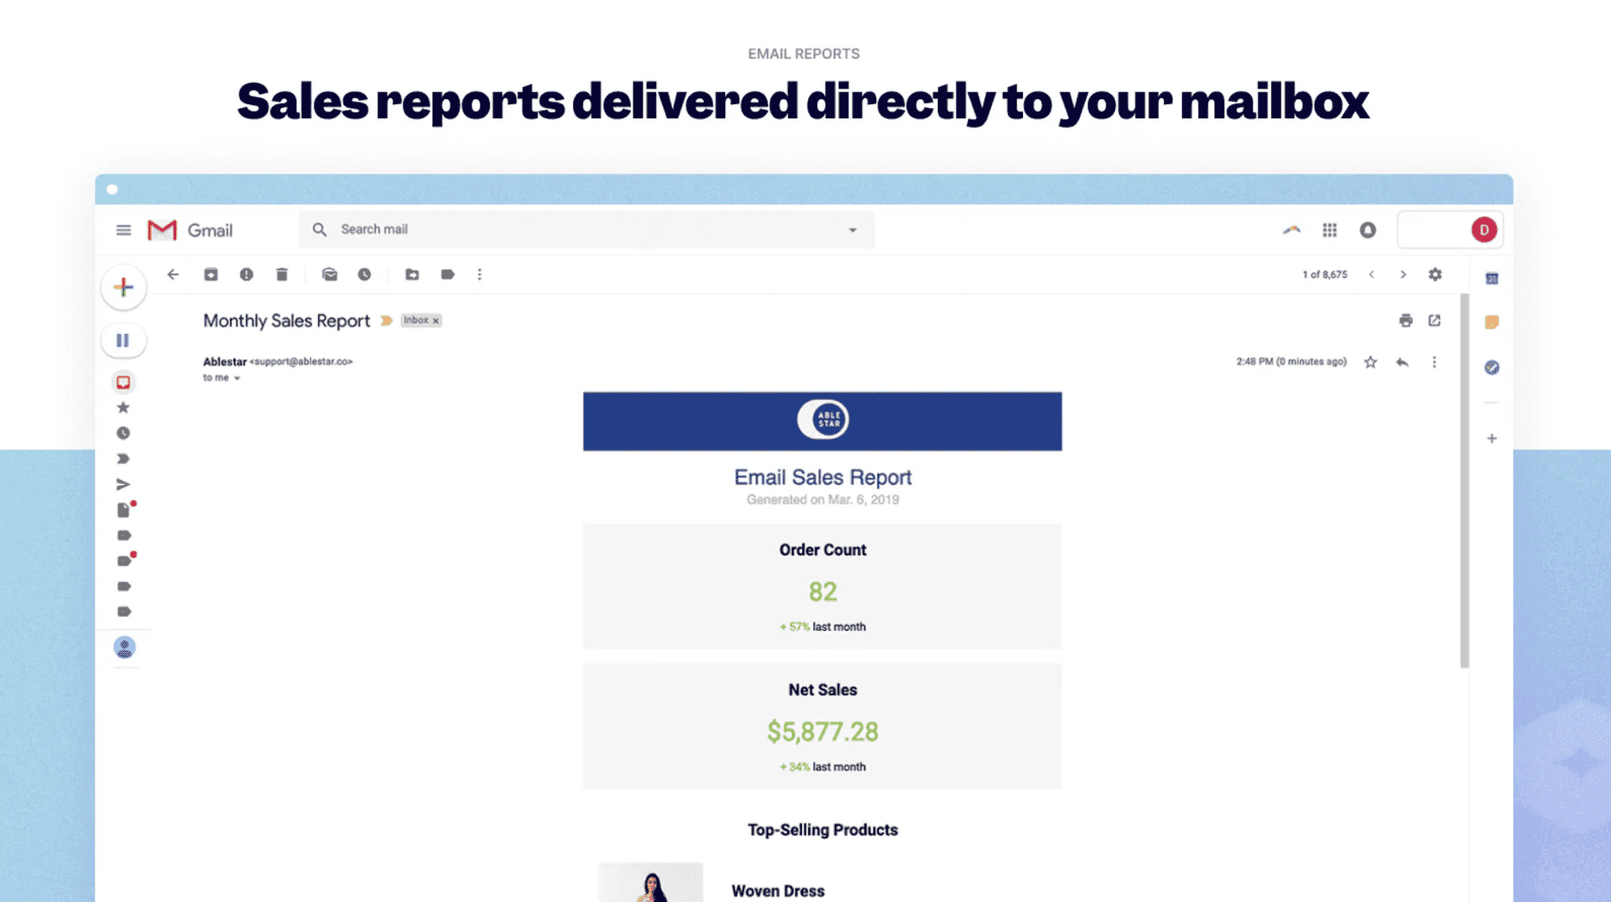Click the Ablestar logo banner
Image resolution: width=1611 pixels, height=902 pixels.
click(x=822, y=420)
